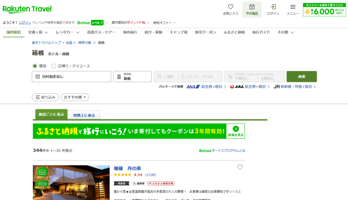Open the 海外旅行 menu item
Image resolution: width=348 pixels, height=200 pixels.
click(x=130, y=33)
